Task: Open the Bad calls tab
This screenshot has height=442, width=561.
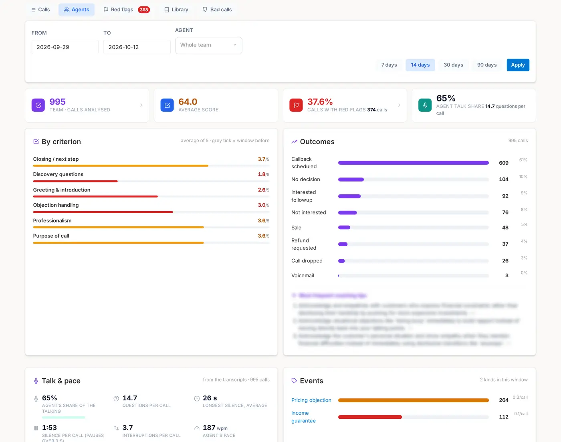Action: 217,10
